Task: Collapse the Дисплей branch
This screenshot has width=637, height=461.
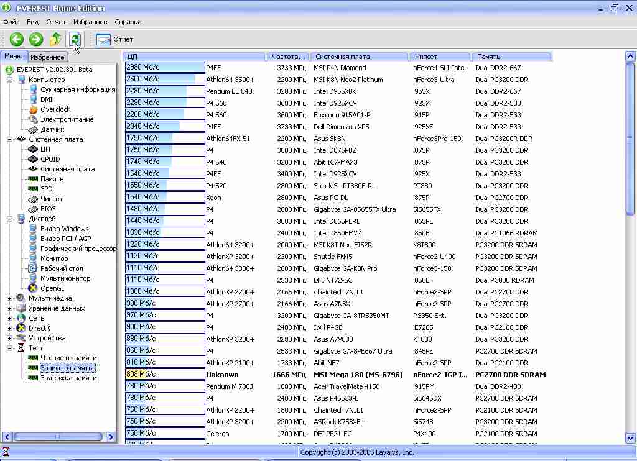Action: pos(9,219)
